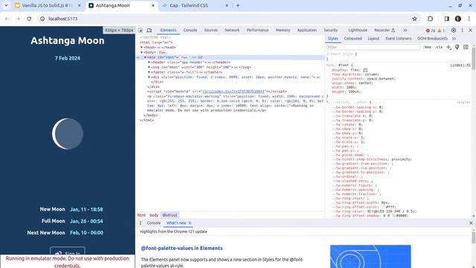Toggle :hov element state panel
This screenshot has height=268, width=476.
point(427,47)
